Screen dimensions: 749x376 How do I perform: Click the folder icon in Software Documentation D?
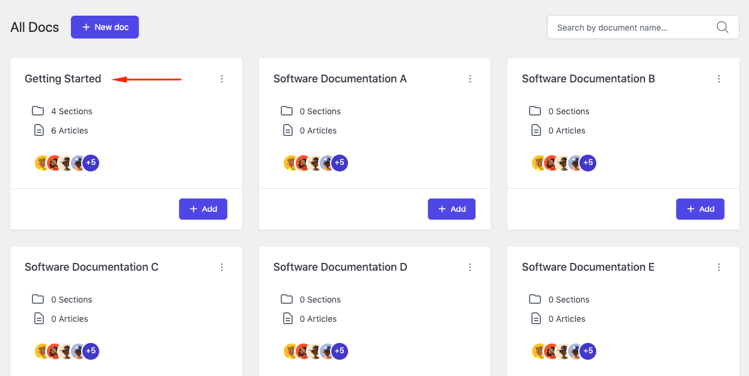pyautogui.click(x=287, y=299)
